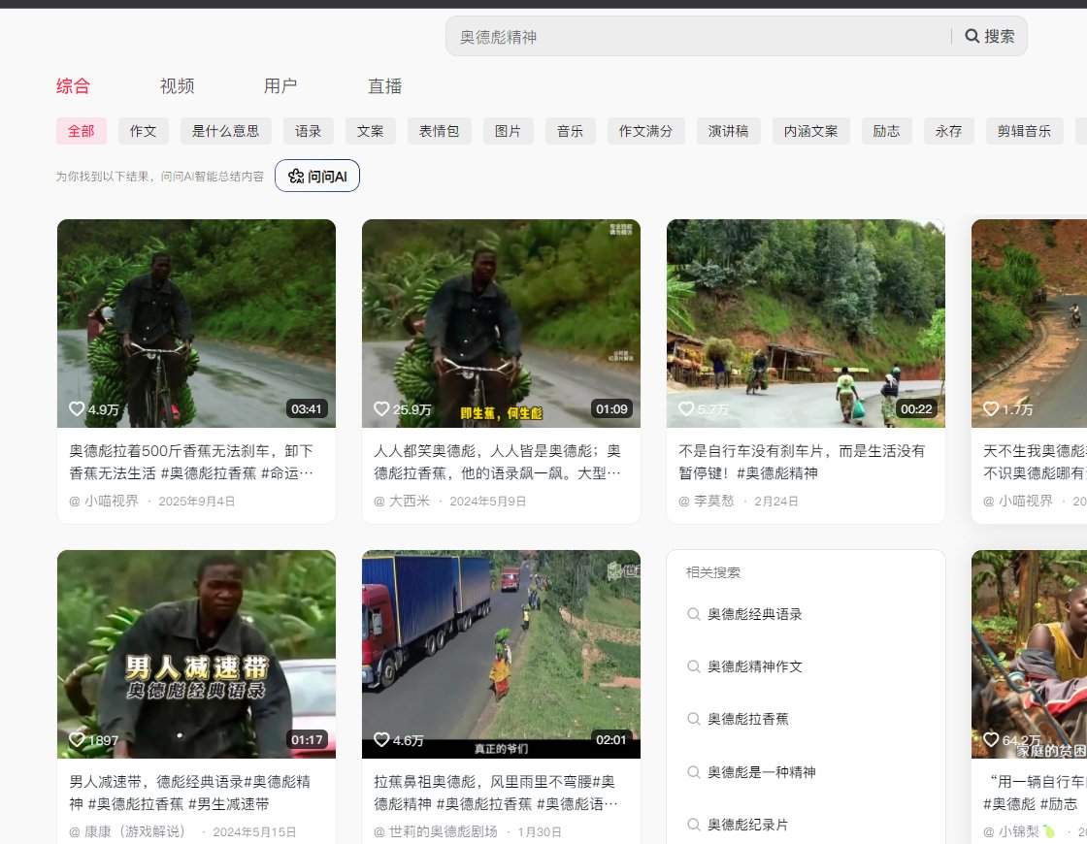The height and width of the screenshot is (844, 1087).
Task: Select the 图片 filter chip
Action: (x=509, y=131)
